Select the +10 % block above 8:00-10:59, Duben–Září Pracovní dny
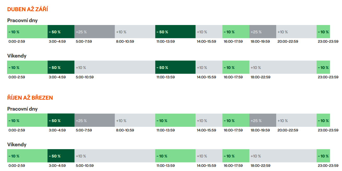Image resolution: width=342 pixels, height=171 pixels. (135, 32)
